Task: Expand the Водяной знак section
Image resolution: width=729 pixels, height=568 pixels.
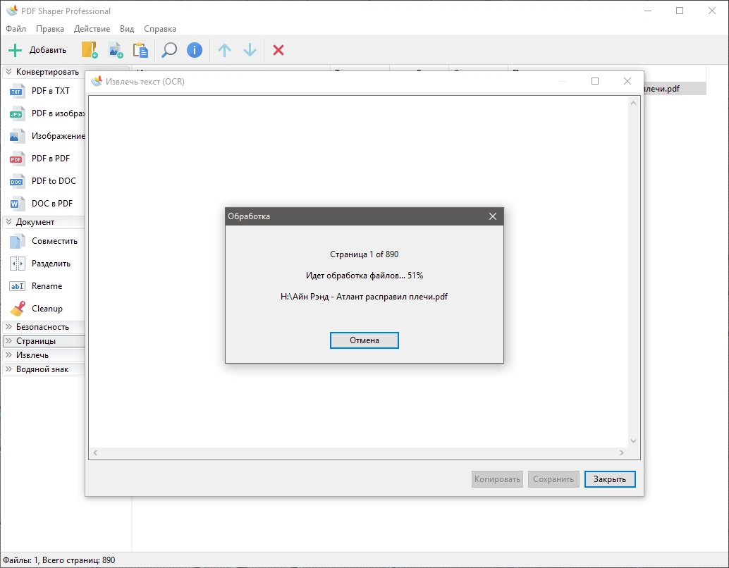Action: 9,369
